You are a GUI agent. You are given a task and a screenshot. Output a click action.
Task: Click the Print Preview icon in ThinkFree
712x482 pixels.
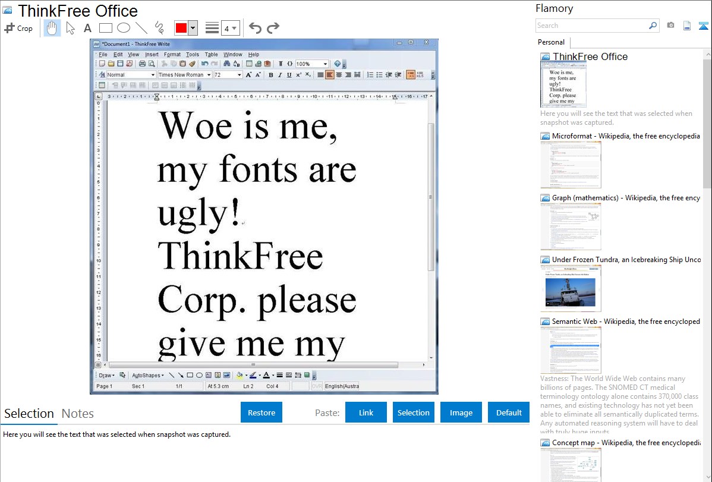[152, 64]
